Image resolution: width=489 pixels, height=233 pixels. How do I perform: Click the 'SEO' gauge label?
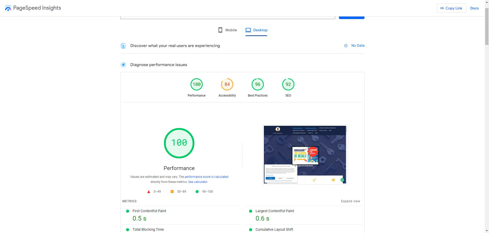[288, 96]
